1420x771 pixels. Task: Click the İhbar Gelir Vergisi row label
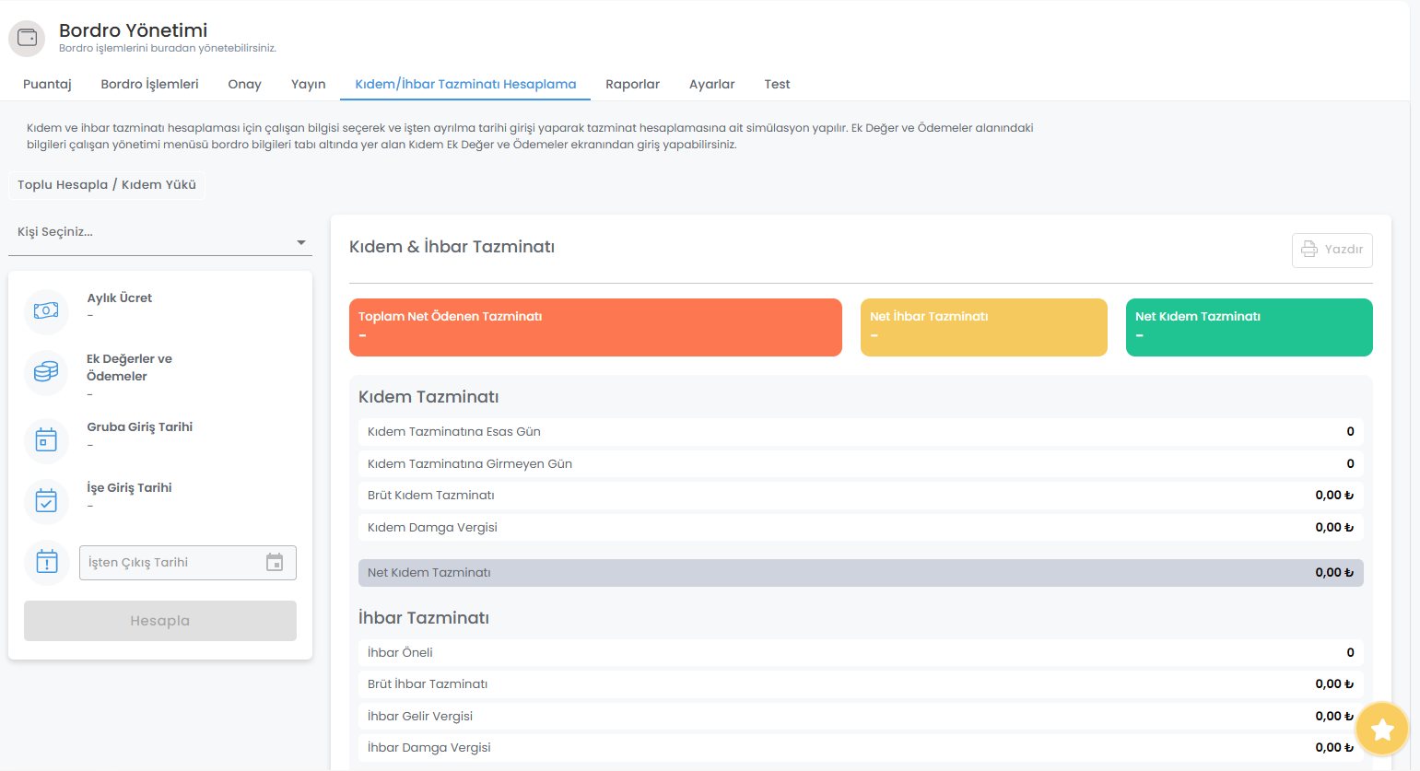pyautogui.click(x=420, y=717)
